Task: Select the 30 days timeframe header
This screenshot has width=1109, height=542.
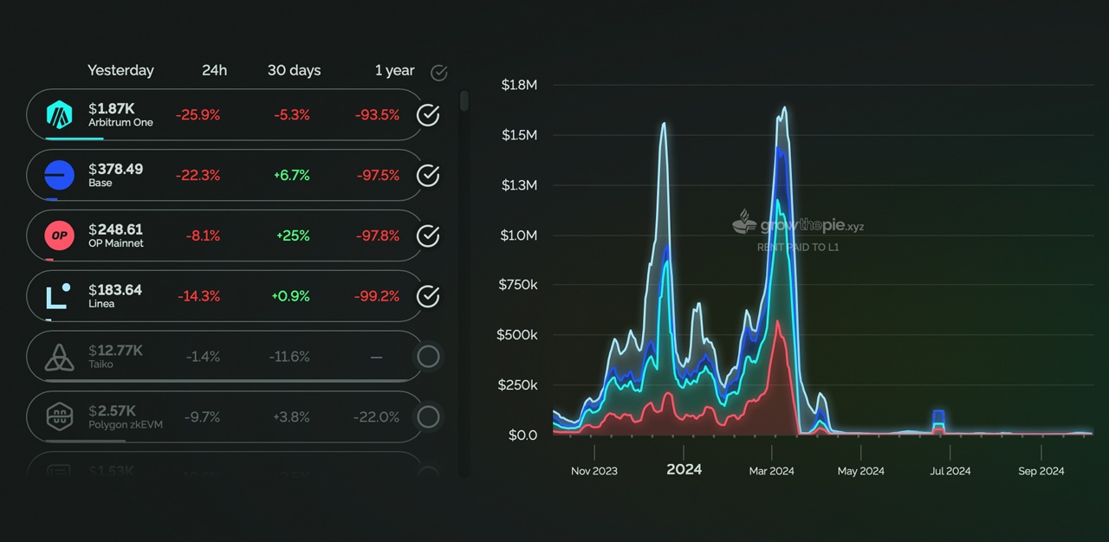Action: point(294,70)
